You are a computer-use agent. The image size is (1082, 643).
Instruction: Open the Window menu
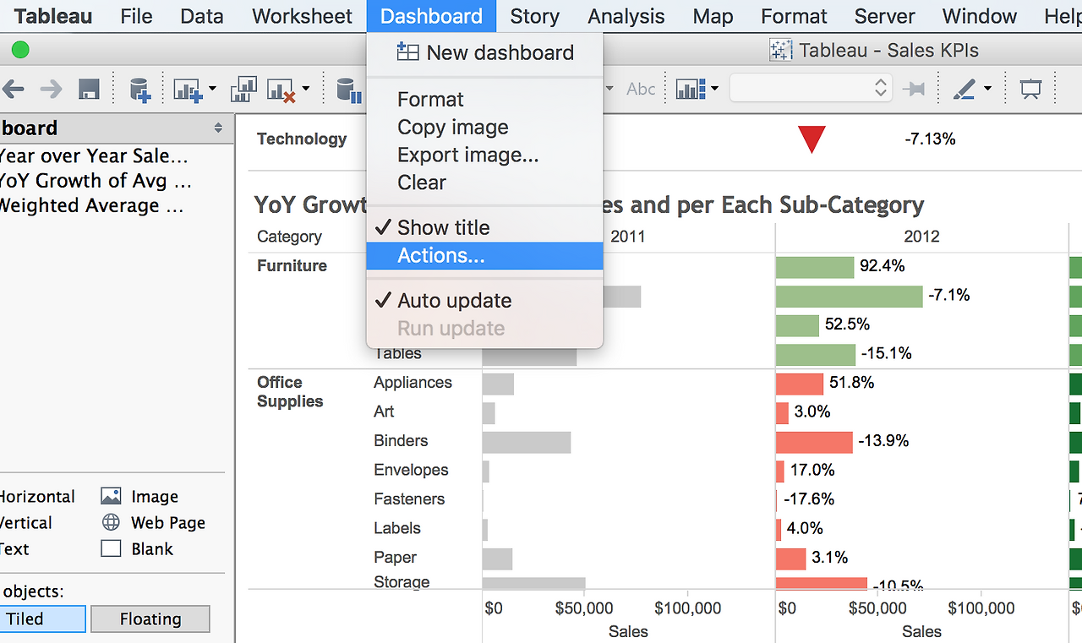click(x=980, y=16)
